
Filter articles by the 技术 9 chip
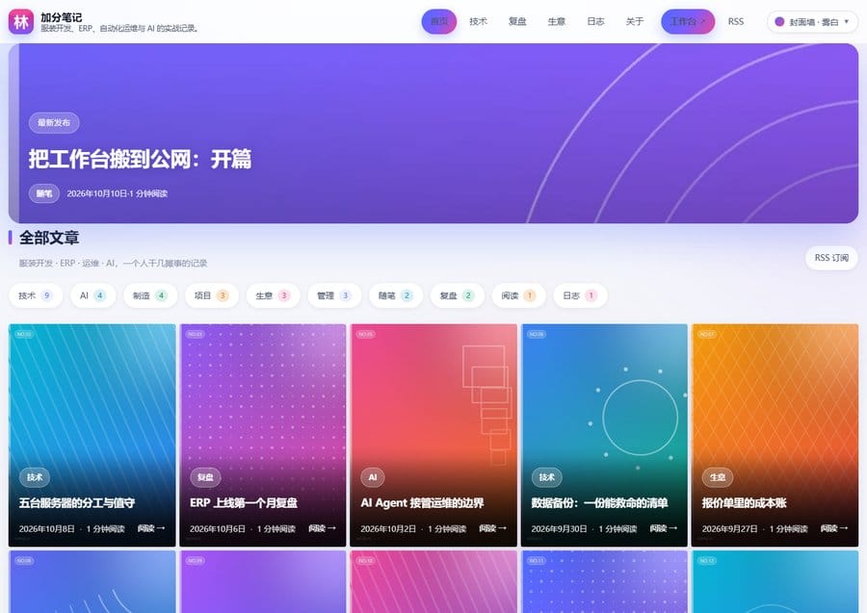click(x=36, y=295)
